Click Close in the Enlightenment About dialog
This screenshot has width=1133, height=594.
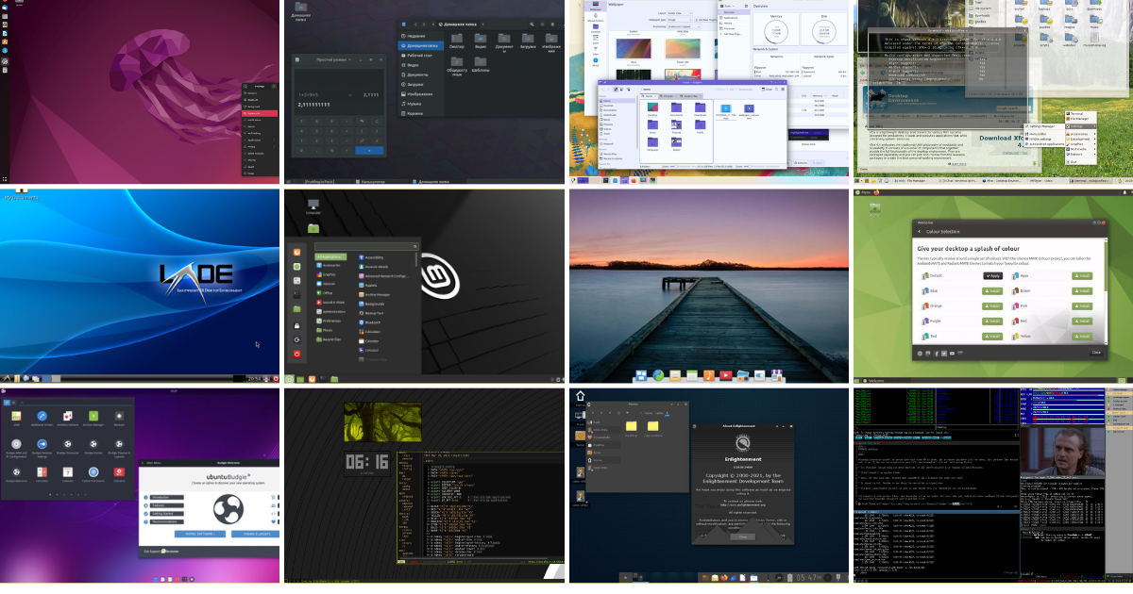click(x=743, y=536)
